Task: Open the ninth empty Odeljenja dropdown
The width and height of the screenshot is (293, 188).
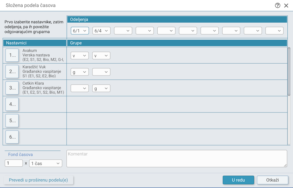Action: [x=253, y=31]
